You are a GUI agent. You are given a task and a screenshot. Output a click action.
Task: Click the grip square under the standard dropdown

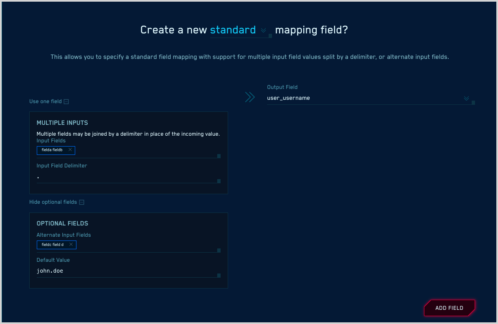tap(270, 37)
